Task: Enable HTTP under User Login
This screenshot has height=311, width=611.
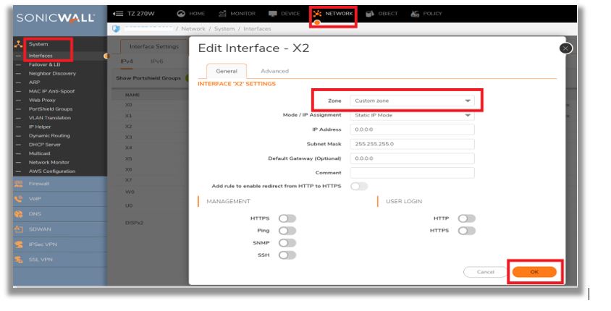Action: (x=467, y=218)
